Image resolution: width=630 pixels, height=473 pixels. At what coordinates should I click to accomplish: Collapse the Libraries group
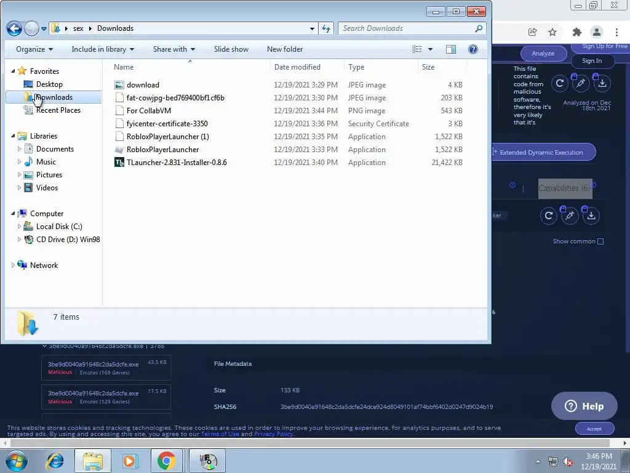pos(13,136)
